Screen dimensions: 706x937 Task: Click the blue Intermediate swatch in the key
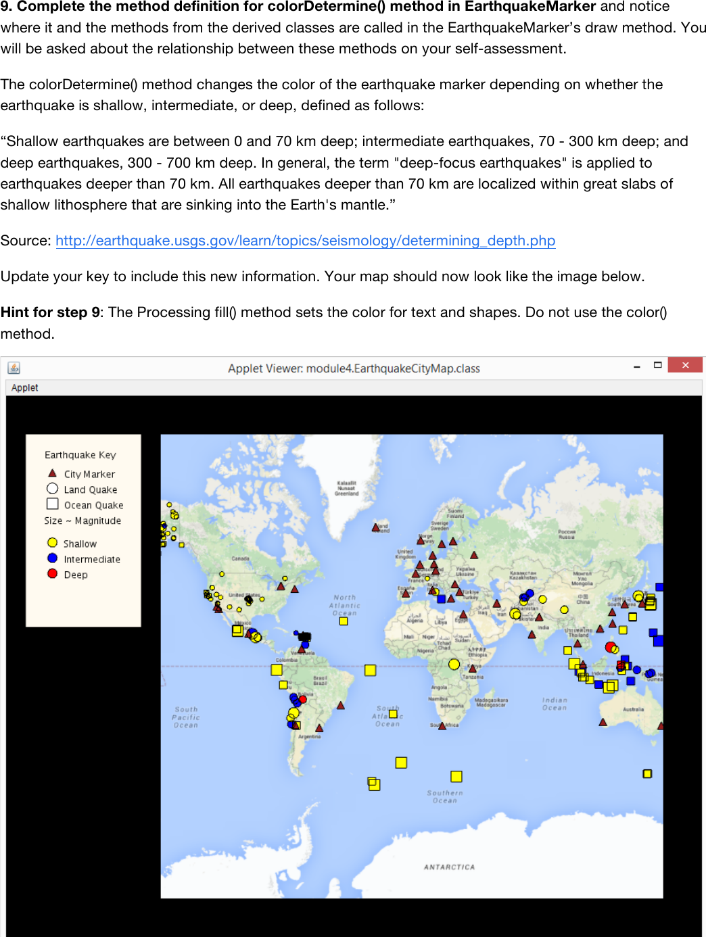coord(52,558)
